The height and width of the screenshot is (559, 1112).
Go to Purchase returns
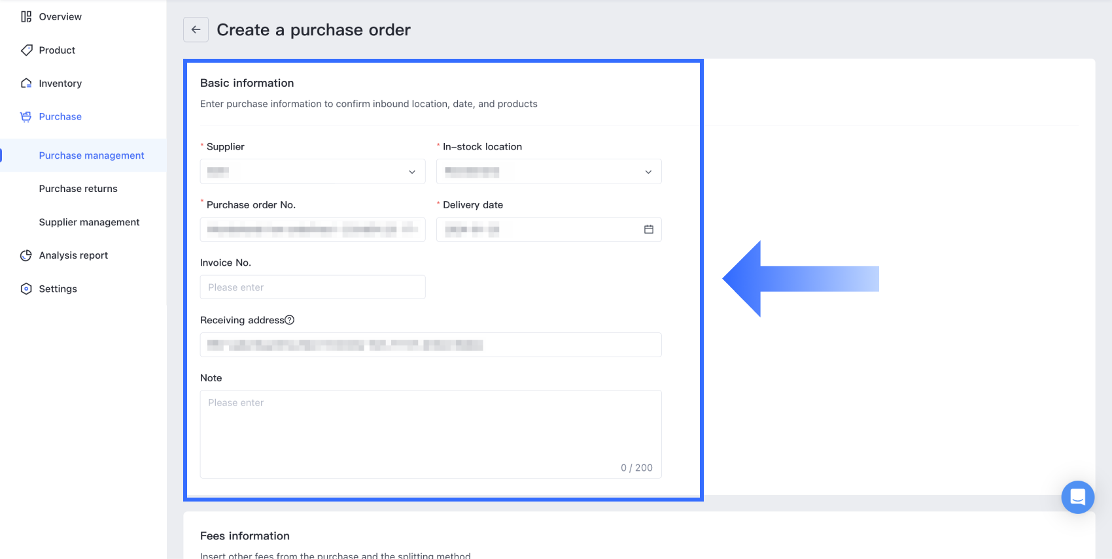click(x=78, y=189)
